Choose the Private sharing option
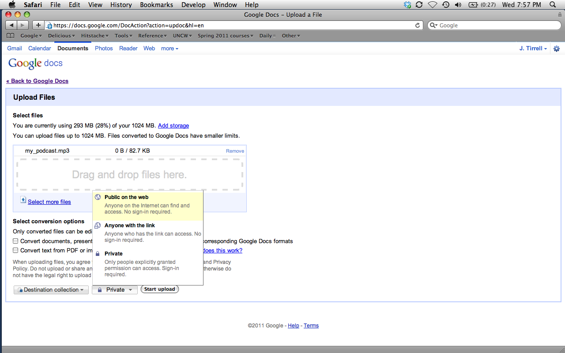The width and height of the screenshot is (565, 353). tap(148, 264)
